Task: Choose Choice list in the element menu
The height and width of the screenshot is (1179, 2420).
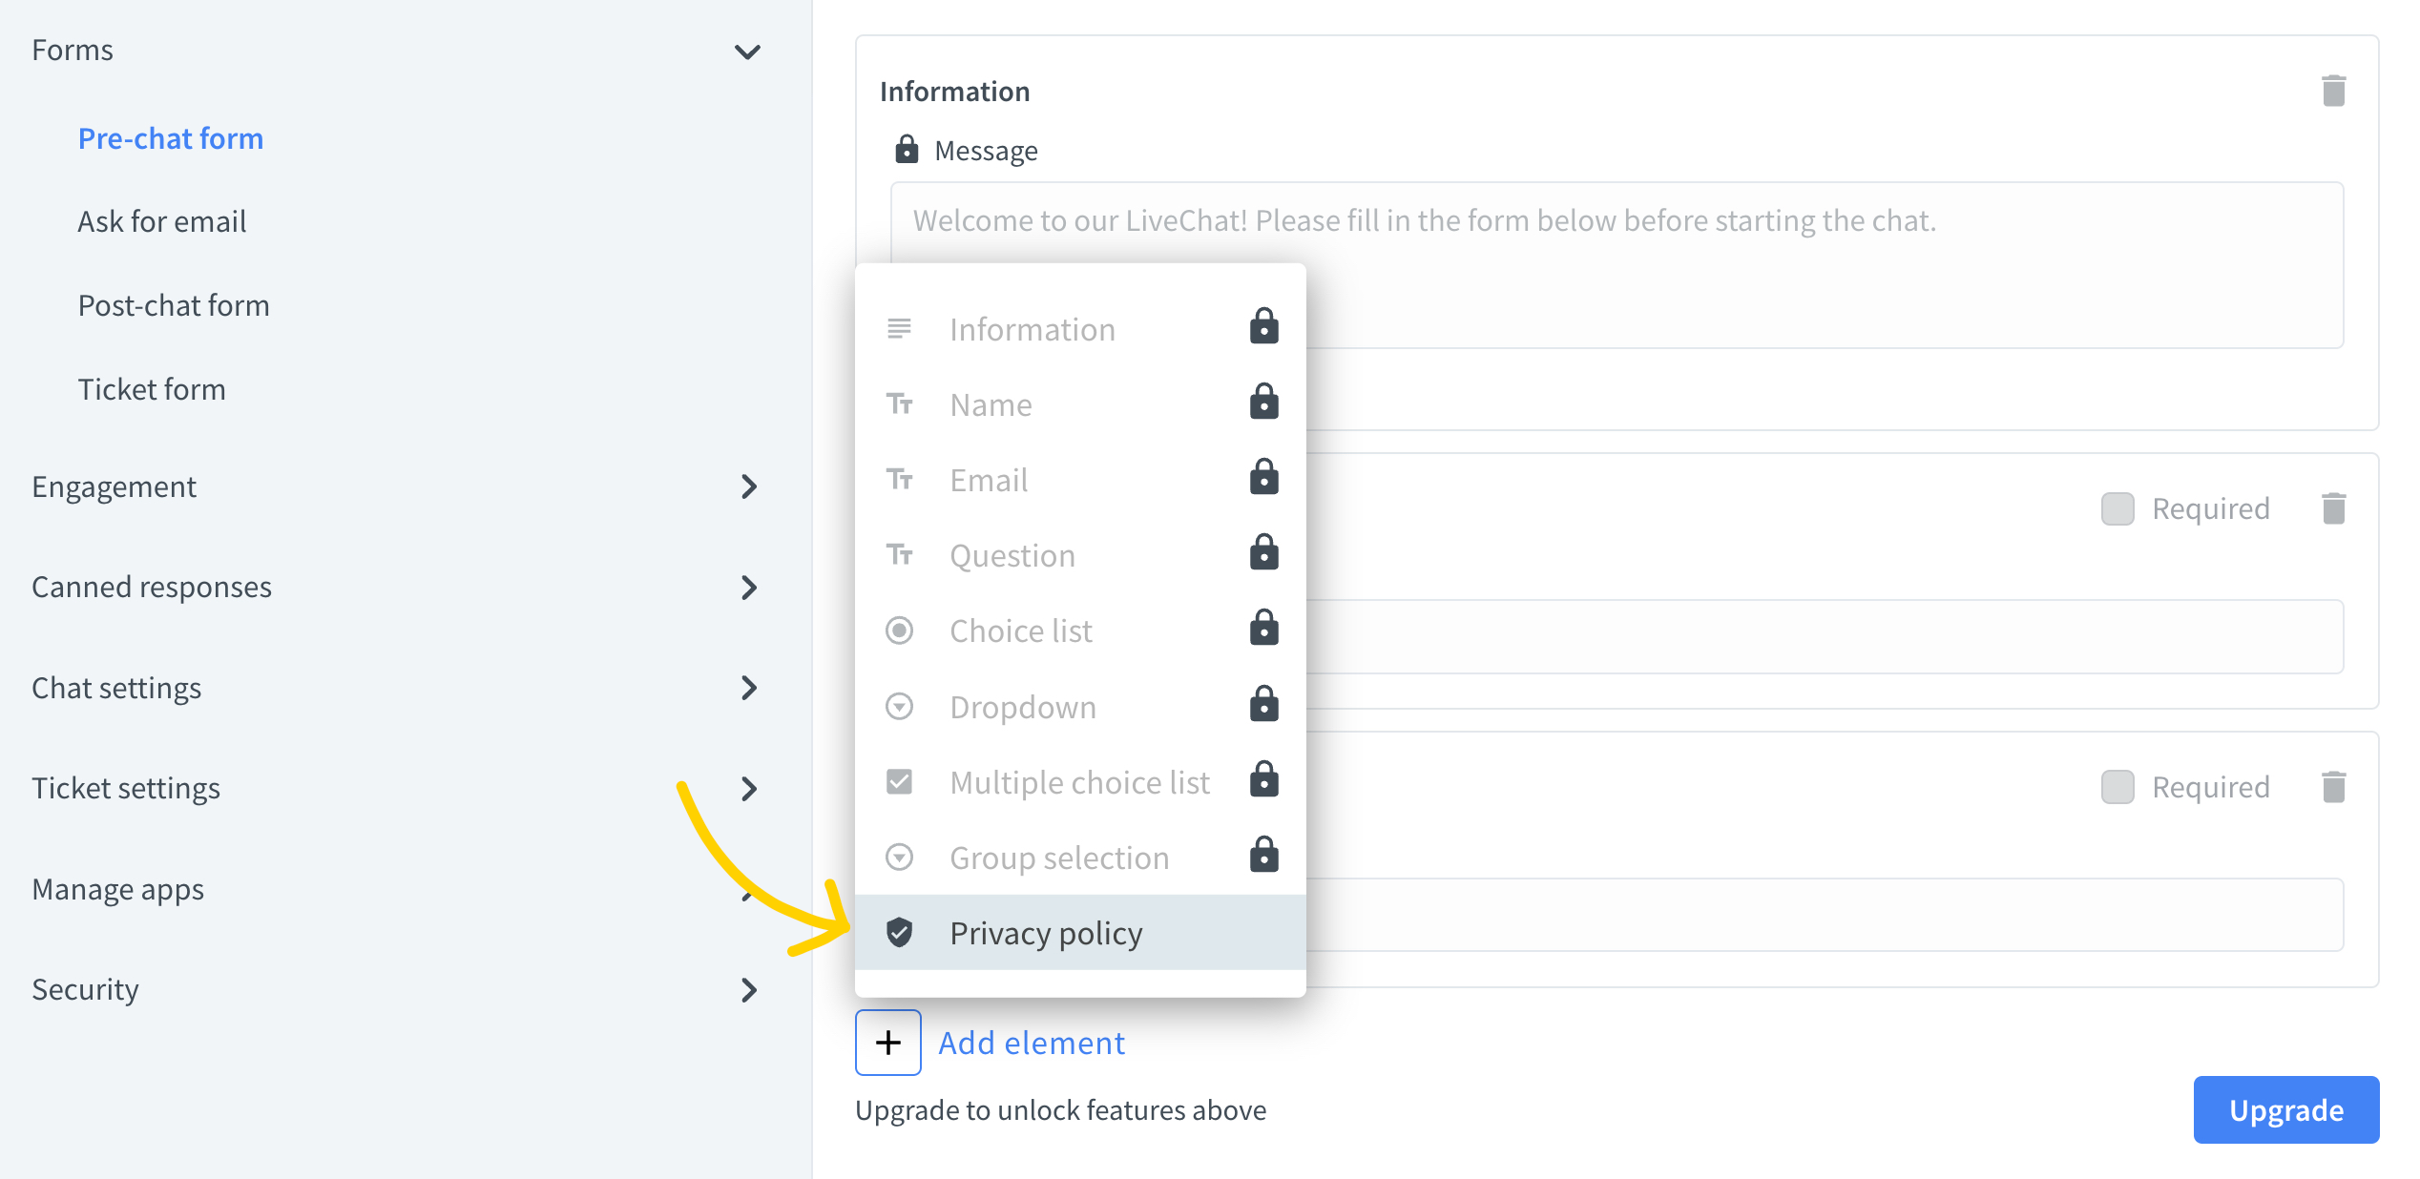Action: pos(1080,631)
